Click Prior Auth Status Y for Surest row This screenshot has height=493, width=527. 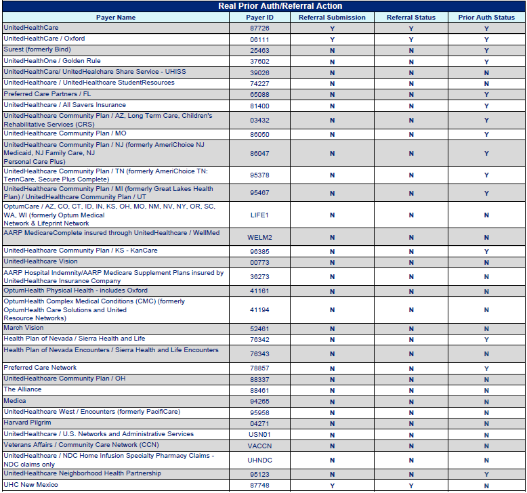point(486,50)
